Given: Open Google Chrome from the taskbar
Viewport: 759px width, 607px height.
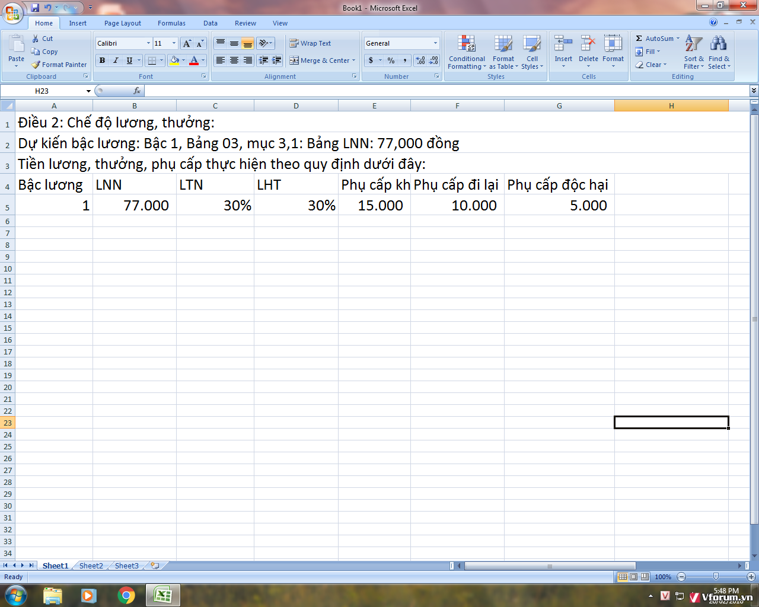Looking at the screenshot, I should pyautogui.click(x=126, y=595).
